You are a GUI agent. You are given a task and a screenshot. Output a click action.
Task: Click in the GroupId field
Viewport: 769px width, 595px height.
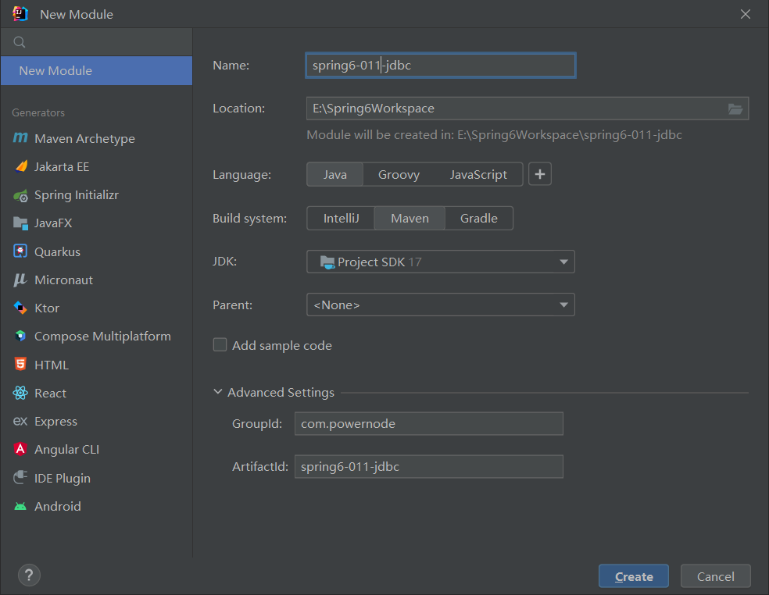(428, 423)
